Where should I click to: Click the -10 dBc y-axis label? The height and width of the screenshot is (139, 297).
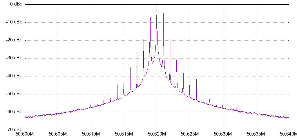[14, 22]
